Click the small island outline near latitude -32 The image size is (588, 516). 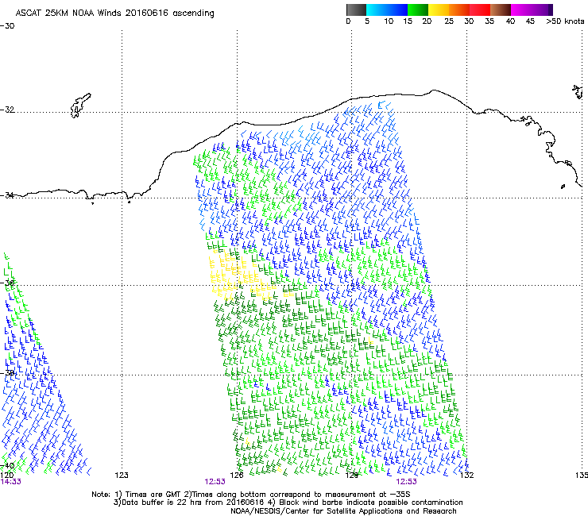point(80,106)
